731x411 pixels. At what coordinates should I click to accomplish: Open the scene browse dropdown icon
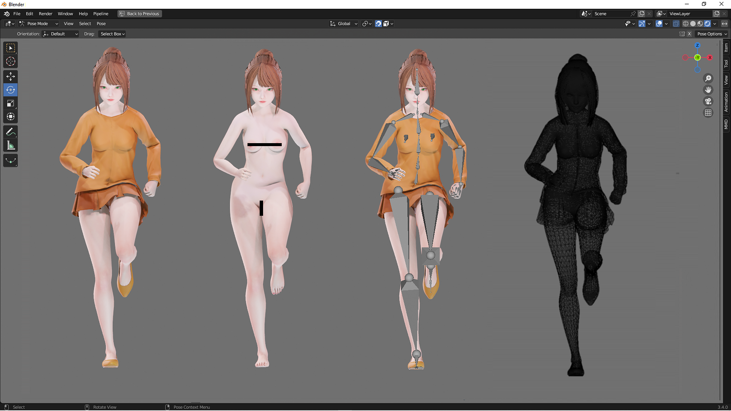click(x=586, y=14)
